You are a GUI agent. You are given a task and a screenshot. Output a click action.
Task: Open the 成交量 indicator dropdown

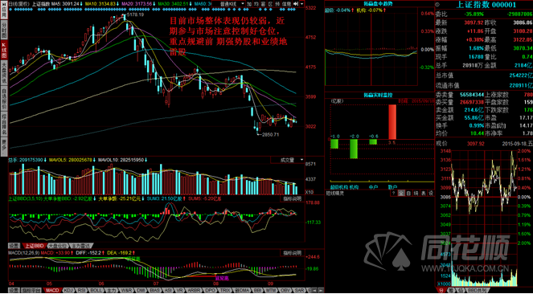point(288,160)
